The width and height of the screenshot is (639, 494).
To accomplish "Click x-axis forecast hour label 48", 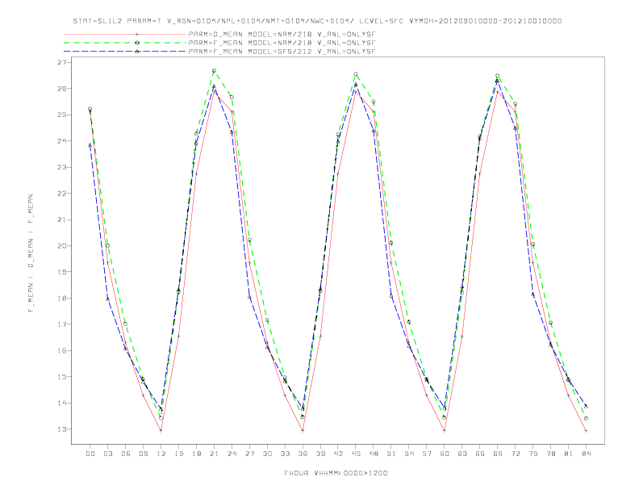I will click(x=374, y=454).
